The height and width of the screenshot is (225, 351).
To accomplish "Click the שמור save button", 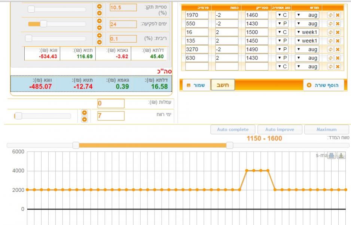I will pos(196,85).
